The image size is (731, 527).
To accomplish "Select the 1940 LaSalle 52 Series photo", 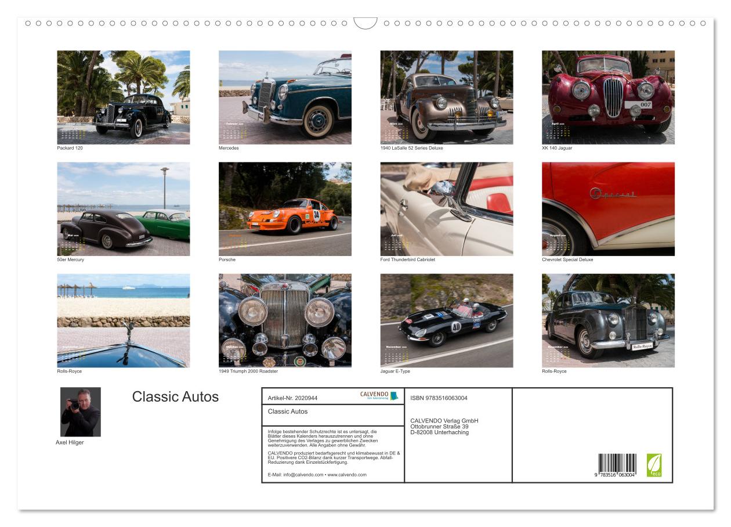I will click(447, 98).
